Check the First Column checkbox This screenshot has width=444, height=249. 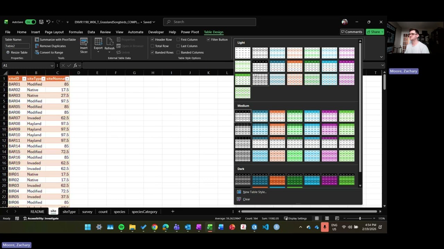178,39
